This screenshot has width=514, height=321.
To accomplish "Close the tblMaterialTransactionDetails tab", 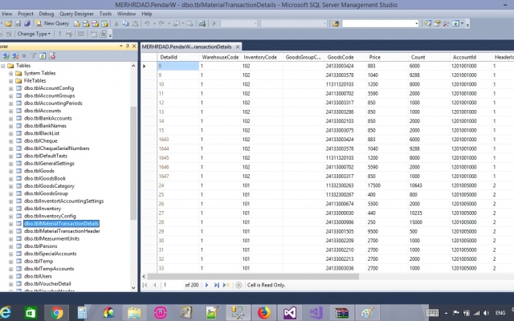I will coord(238,47).
